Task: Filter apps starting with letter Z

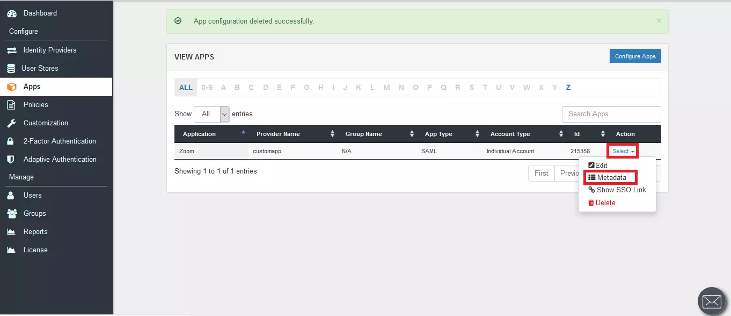Action: point(568,87)
